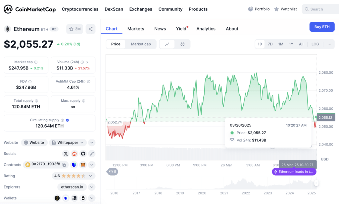The height and width of the screenshot is (204, 339).
Task: Set chart range to 1Y
Action: click(x=291, y=44)
